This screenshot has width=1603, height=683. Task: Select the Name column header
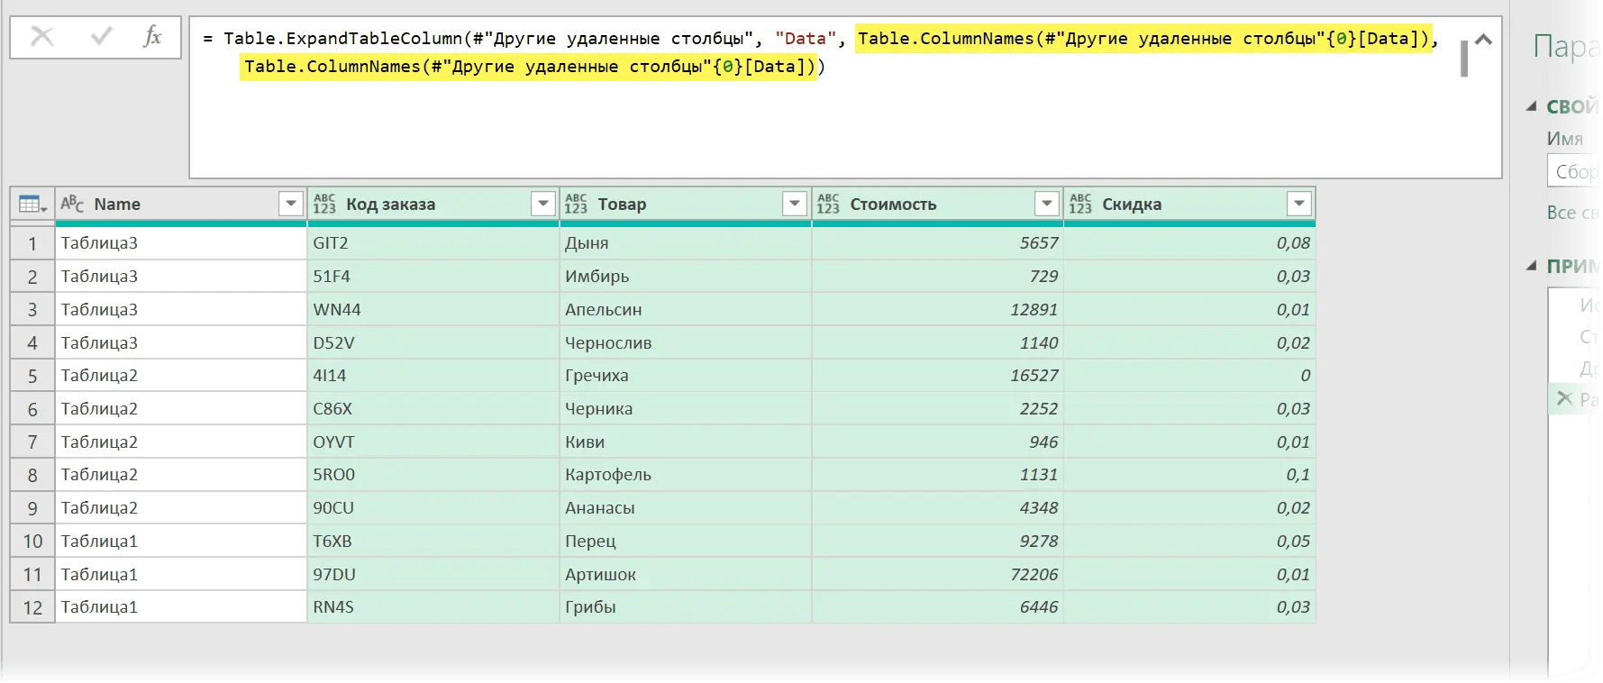(181, 205)
